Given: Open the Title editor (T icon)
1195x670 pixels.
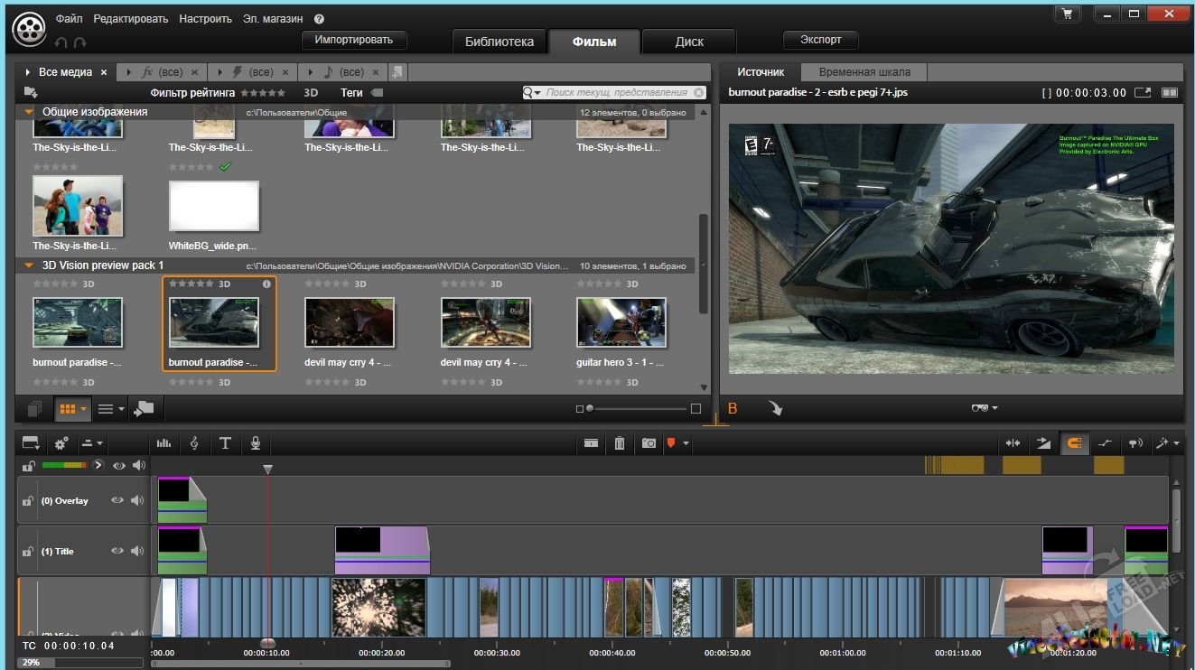Looking at the screenshot, I should point(225,443).
